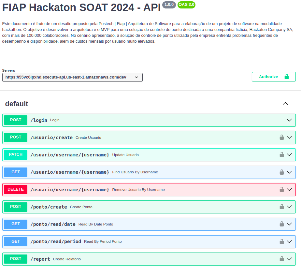Screen dimensions: 301x276
Task: Click the lock icon on POST /usuario/create
Action: [281, 137]
